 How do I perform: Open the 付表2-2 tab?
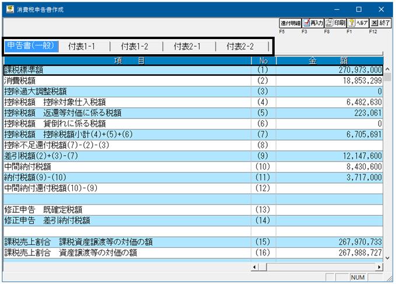[x=240, y=47]
